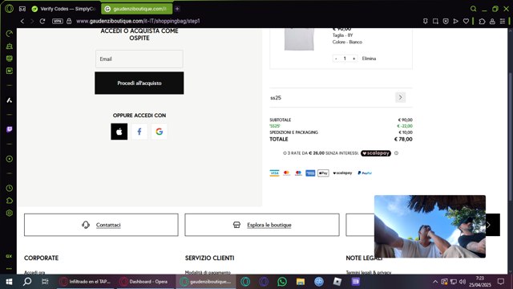This screenshot has height=289, width=513.
Task: Open the green M sidebar icon
Action: [x=9, y=71]
